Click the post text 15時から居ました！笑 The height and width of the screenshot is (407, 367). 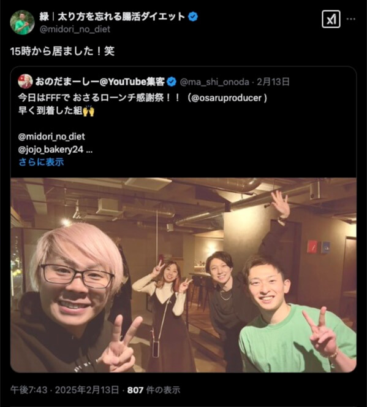[62, 51]
